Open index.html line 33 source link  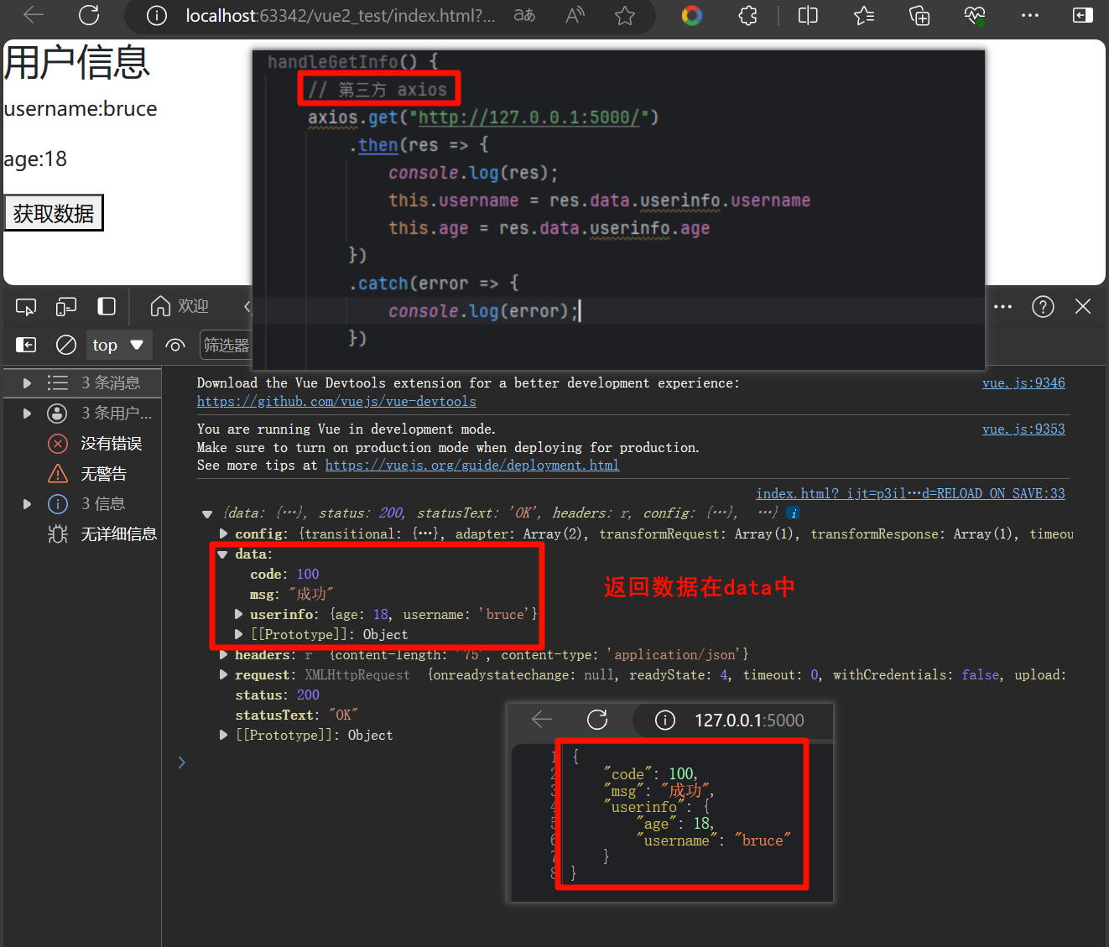point(910,493)
